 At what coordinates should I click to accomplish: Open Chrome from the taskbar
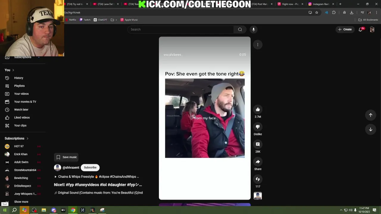click(x=73, y=210)
